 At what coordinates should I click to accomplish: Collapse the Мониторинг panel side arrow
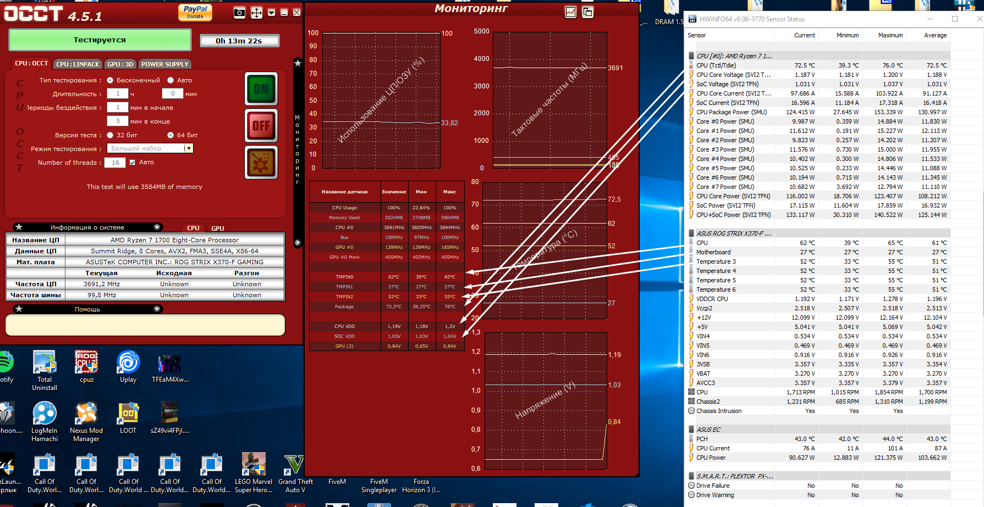[x=298, y=242]
